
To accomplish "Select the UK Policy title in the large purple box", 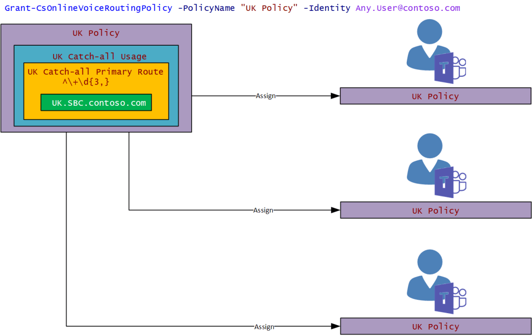I will tap(96, 33).
